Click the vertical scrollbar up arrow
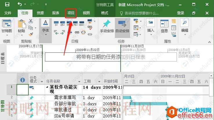 point(211,76)
